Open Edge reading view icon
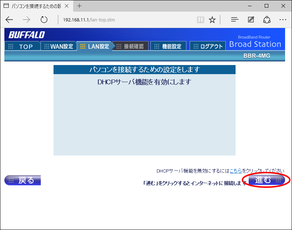 [x=200, y=20]
